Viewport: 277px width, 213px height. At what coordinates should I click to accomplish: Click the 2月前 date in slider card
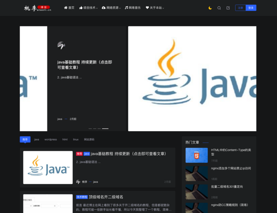[x=73, y=119]
